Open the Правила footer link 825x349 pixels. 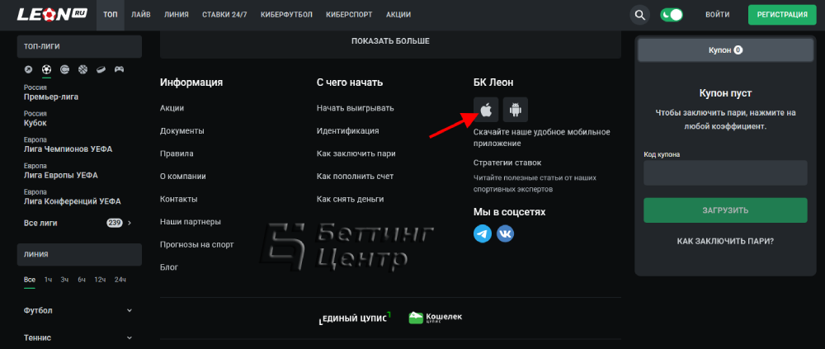(177, 153)
